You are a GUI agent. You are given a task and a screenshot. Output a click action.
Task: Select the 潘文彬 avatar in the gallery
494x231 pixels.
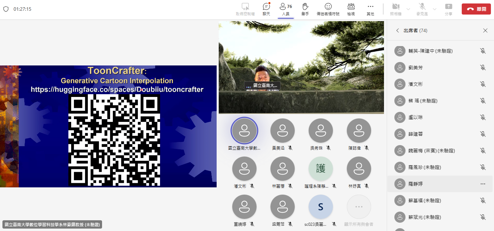click(244, 169)
